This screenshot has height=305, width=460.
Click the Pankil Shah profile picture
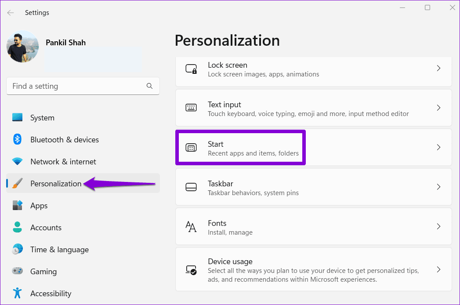tap(22, 47)
